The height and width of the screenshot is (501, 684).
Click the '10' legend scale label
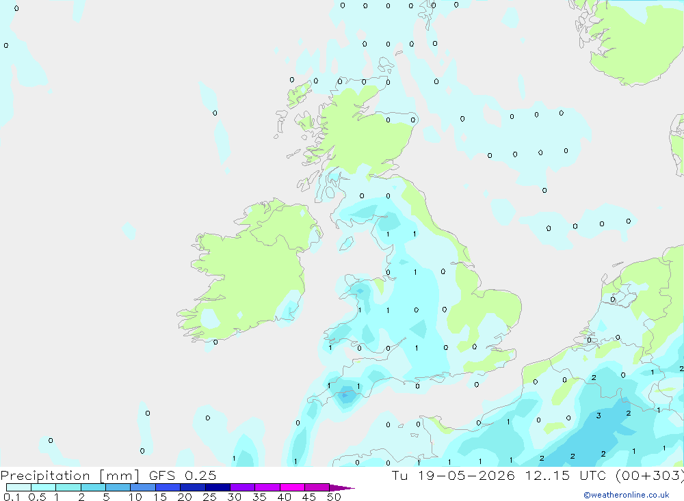point(135,497)
